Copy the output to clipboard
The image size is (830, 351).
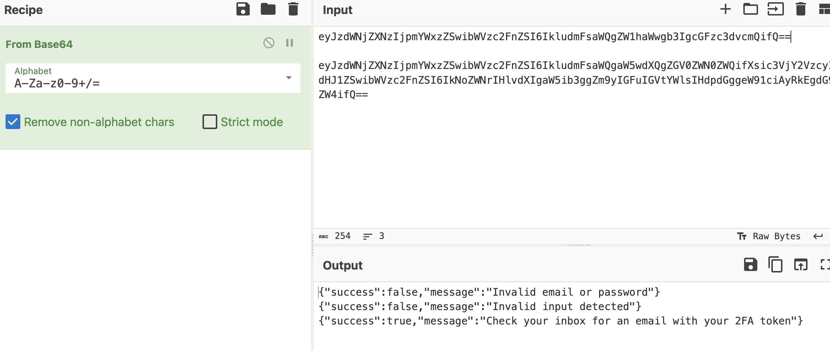pos(775,265)
